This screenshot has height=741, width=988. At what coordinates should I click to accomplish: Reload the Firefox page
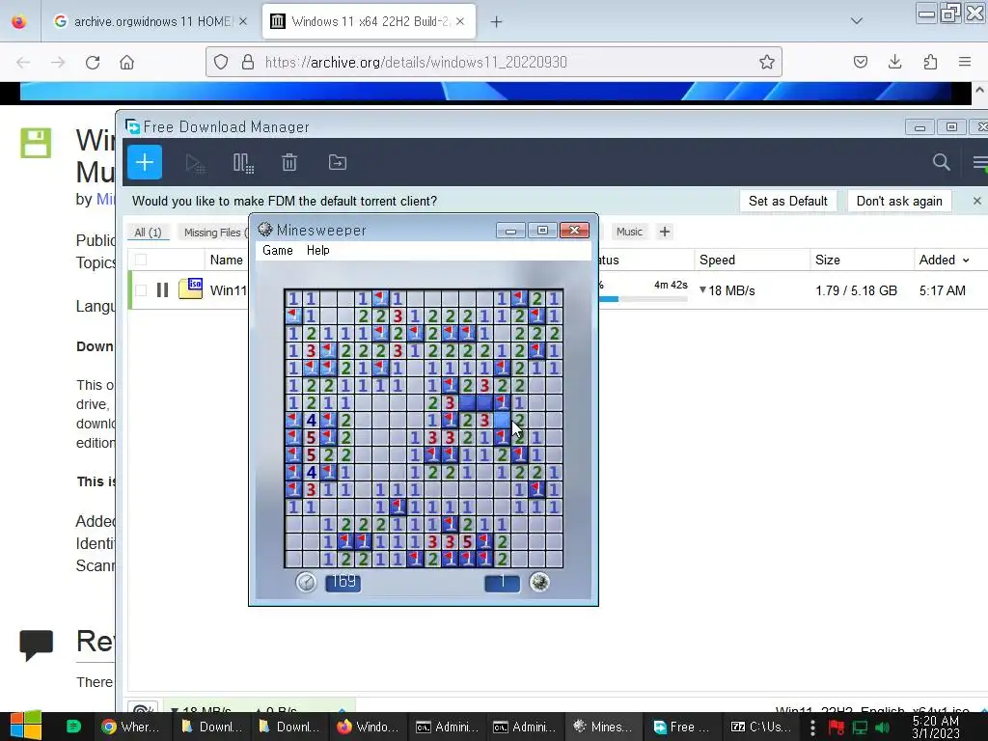pyautogui.click(x=93, y=63)
